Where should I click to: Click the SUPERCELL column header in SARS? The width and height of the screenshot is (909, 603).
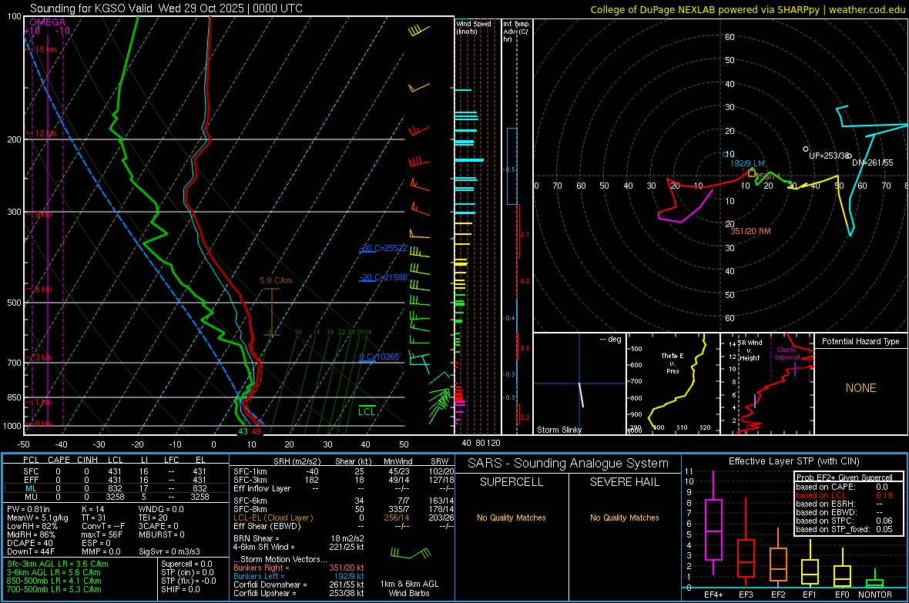click(x=512, y=482)
